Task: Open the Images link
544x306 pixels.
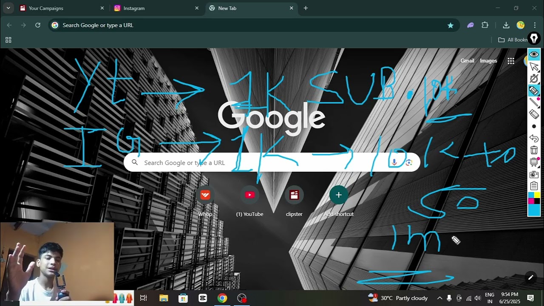Action: pos(488,61)
